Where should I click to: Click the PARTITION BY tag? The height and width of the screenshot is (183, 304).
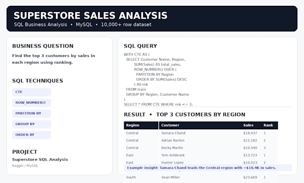click(32, 113)
